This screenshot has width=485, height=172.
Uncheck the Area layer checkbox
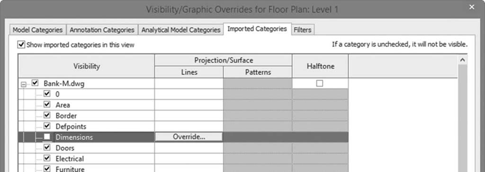pos(47,105)
